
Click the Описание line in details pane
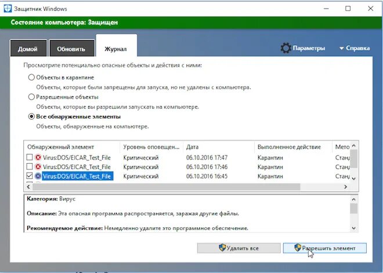(x=133, y=213)
